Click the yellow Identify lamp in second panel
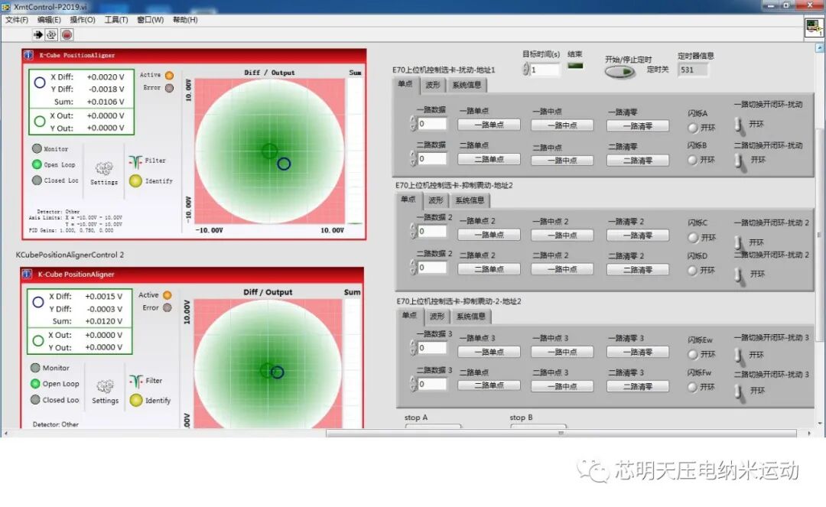Image resolution: width=826 pixels, height=507 pixels. [136, 400]
